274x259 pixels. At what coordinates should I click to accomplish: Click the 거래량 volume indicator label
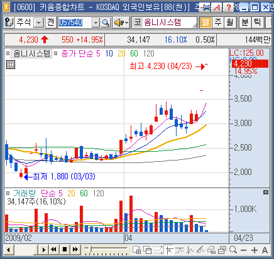click(x=25, y=193)
